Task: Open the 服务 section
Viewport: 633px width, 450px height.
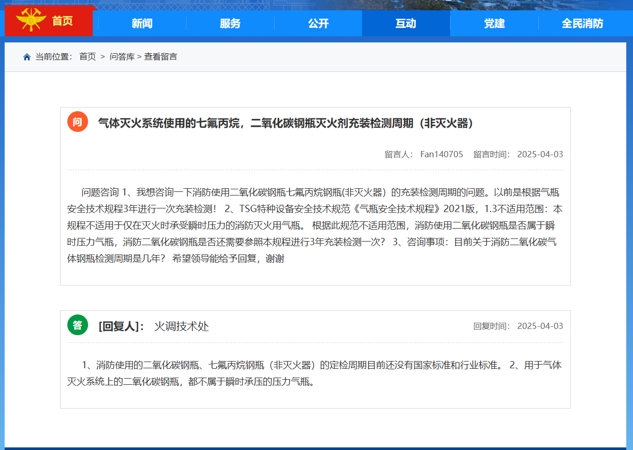Action: (229, 23)
